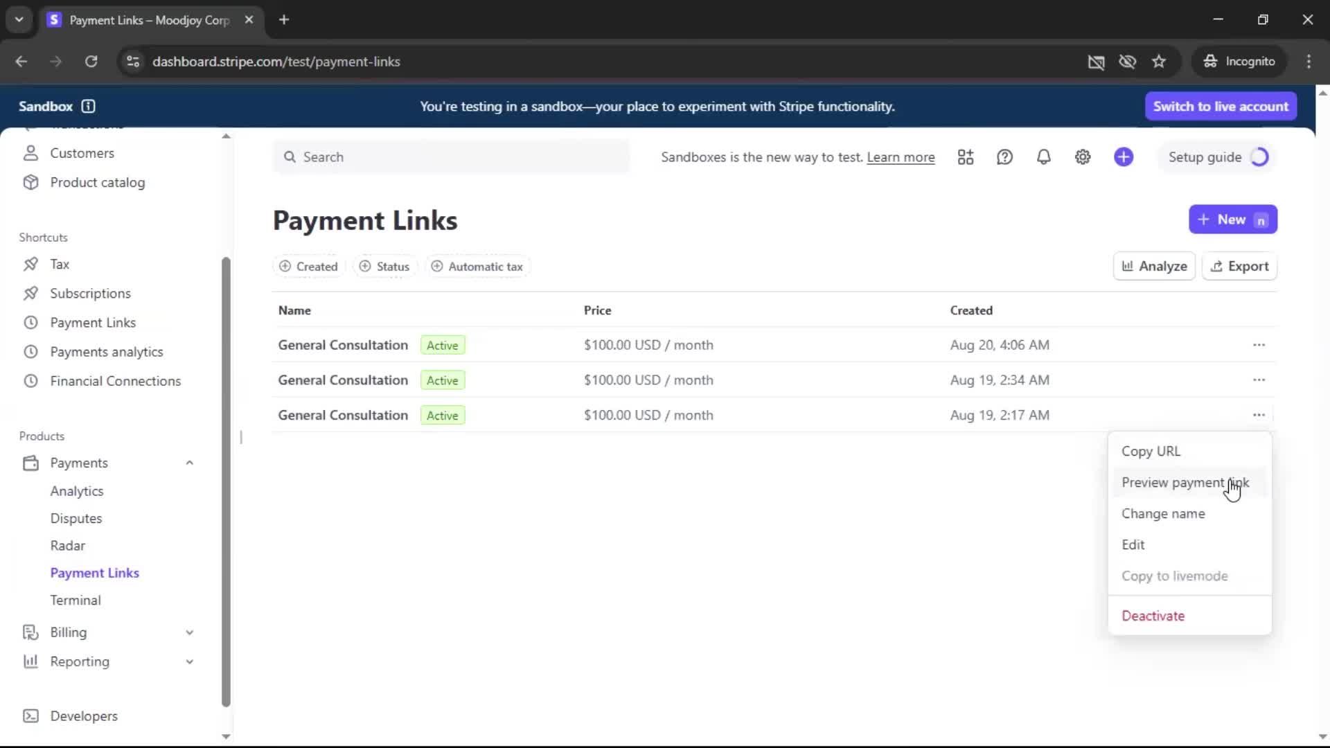Viewport: 1330px width, 748px height.
Task: Open Radar under Payments
Action: [x=68, y=546]
